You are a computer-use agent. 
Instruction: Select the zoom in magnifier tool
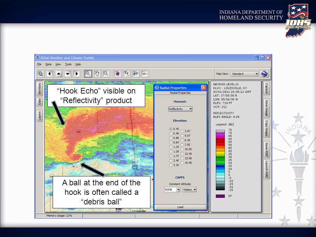(x=88, y=74)
